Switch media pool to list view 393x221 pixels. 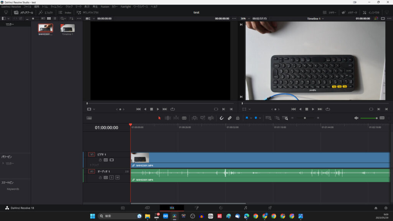pos(55,18)
